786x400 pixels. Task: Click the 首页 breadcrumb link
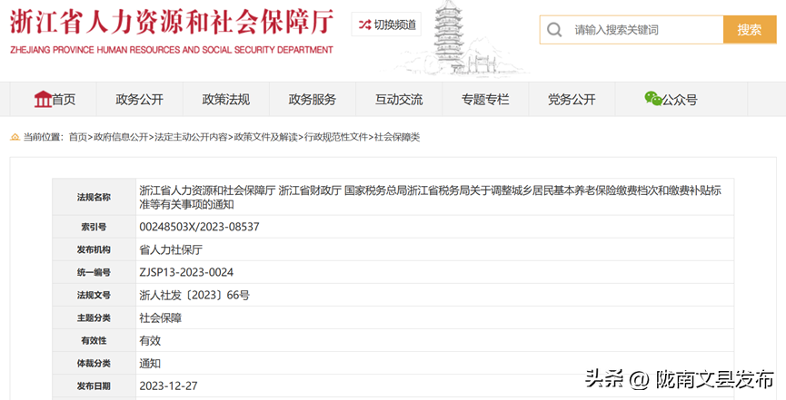tap(78, 137)
